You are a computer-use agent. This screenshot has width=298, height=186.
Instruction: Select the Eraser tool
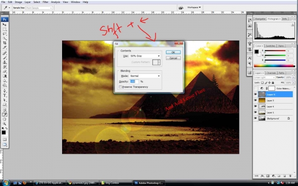pos(4,71)
